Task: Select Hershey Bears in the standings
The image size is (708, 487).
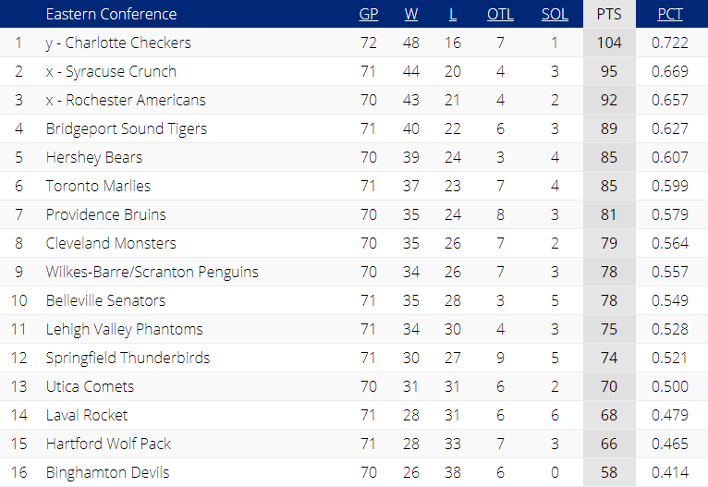Action: click(x=94, y=157)
